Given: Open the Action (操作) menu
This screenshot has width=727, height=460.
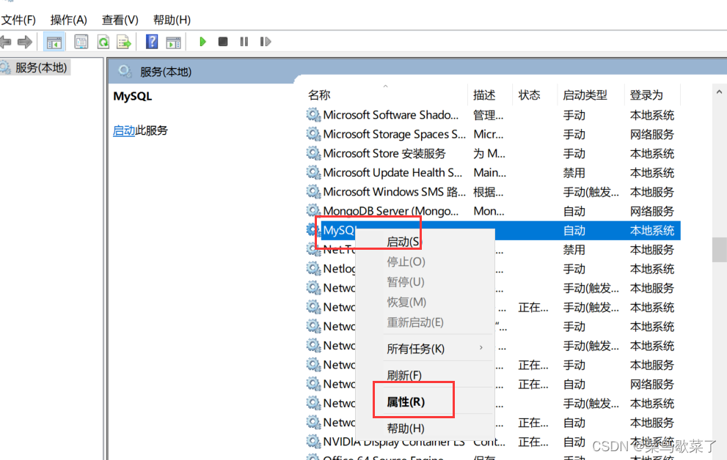Looking at the screenshot, I should (69, 20).
